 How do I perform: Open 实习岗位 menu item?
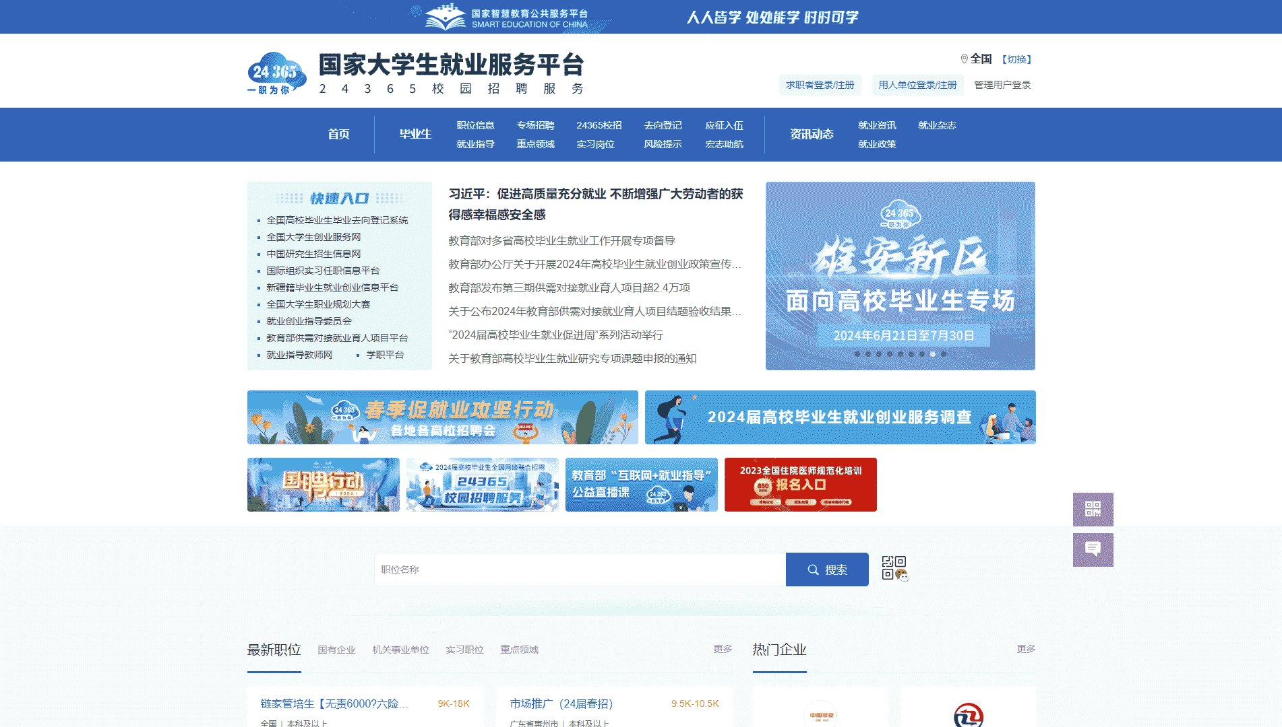[x=595, y=144]
